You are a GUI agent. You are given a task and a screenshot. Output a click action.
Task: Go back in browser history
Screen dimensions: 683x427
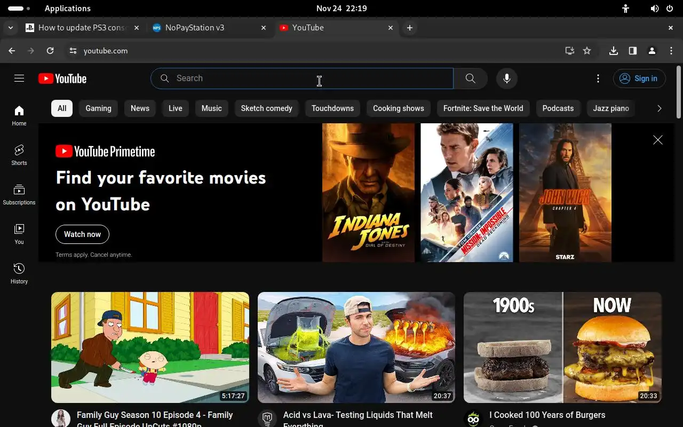(12, 51)
